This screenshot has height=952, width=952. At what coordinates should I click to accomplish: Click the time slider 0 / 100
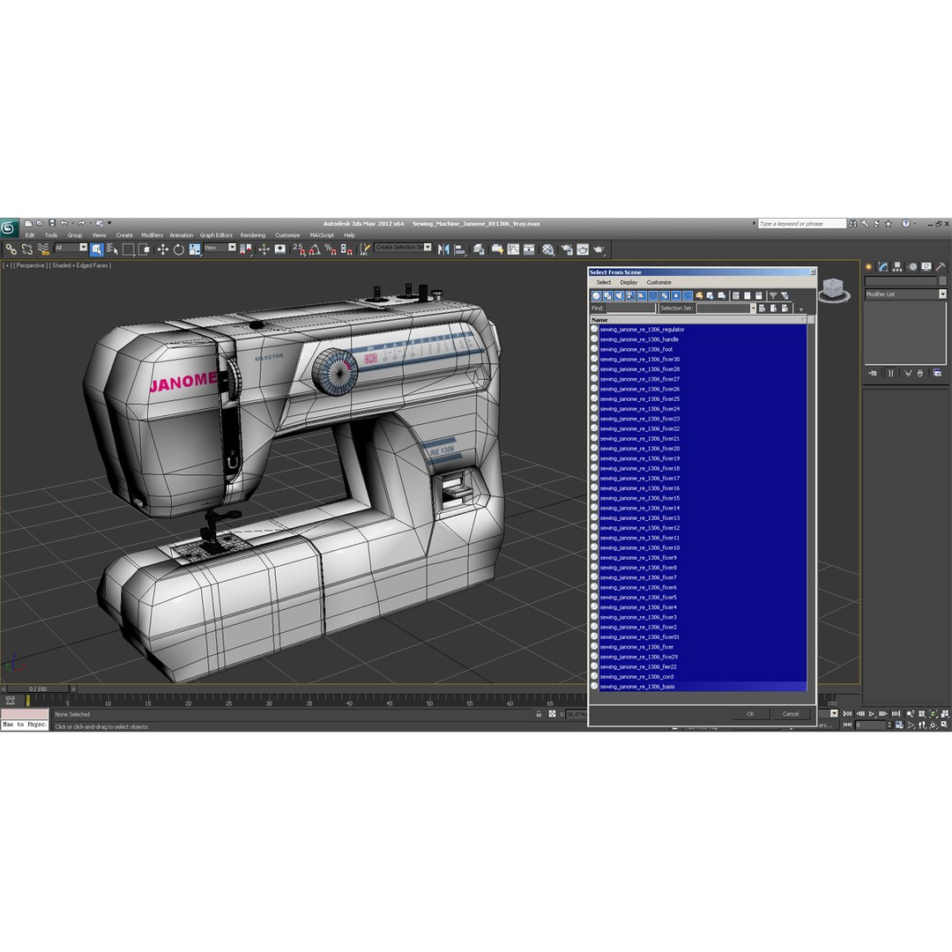pos(38,689)
